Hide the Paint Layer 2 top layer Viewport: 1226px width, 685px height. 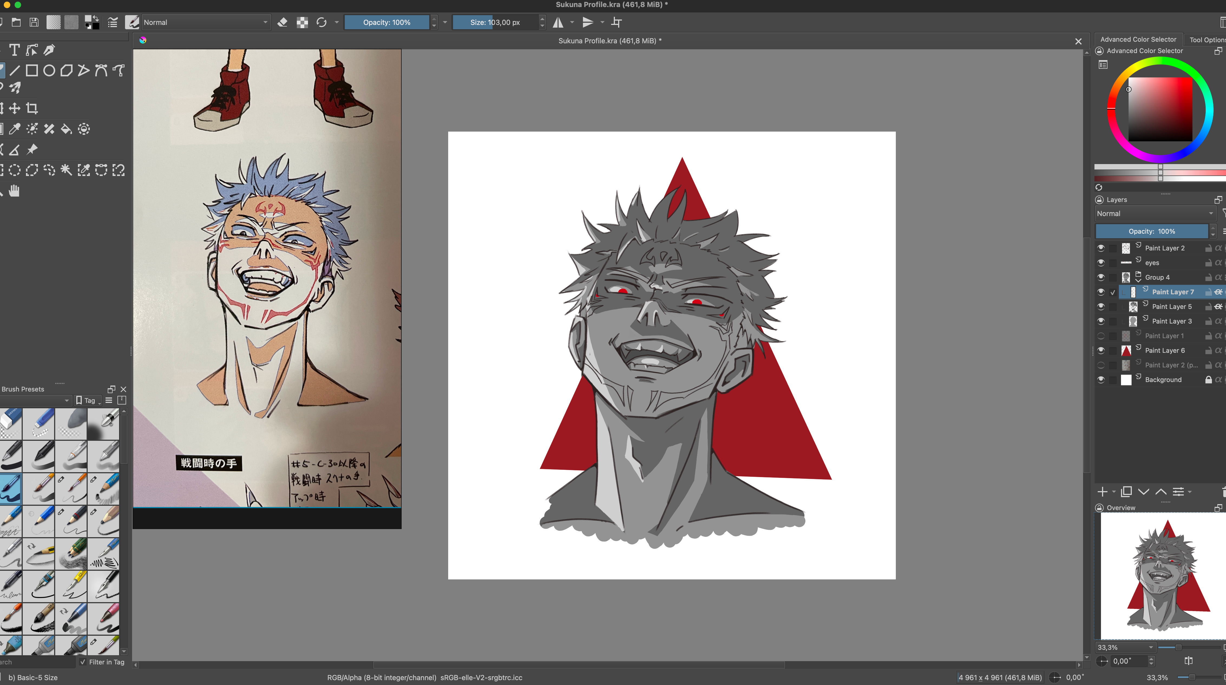1101,248
